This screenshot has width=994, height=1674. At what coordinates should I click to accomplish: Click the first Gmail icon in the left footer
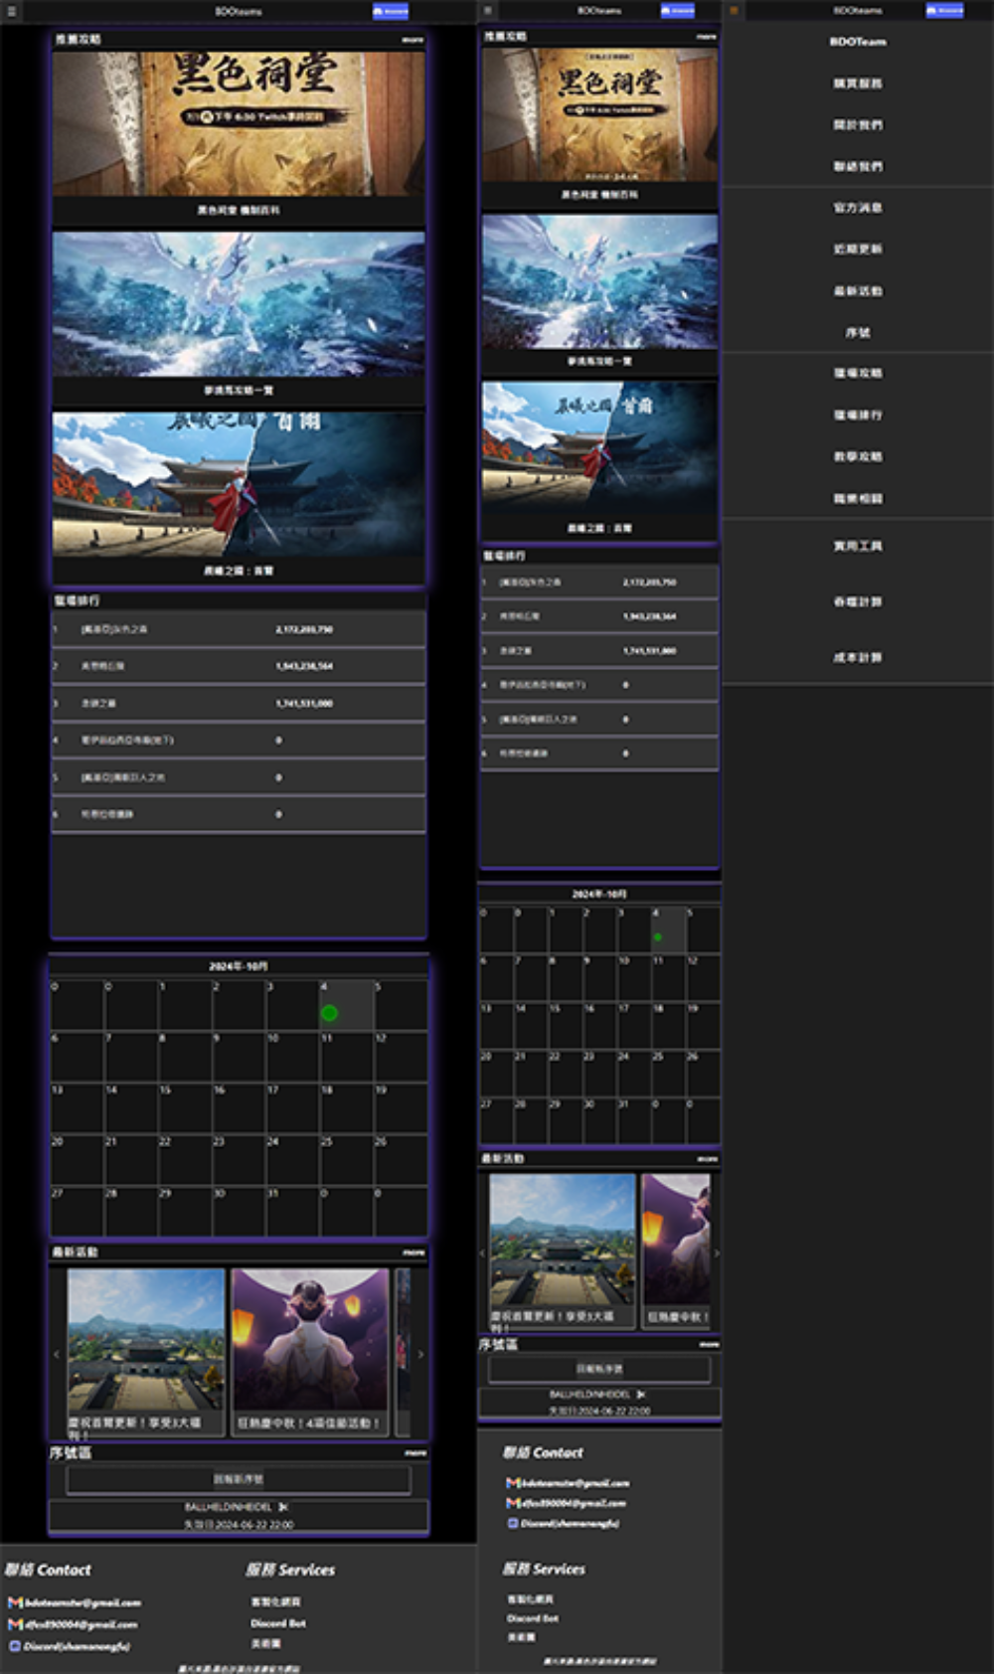(15, 1602)
